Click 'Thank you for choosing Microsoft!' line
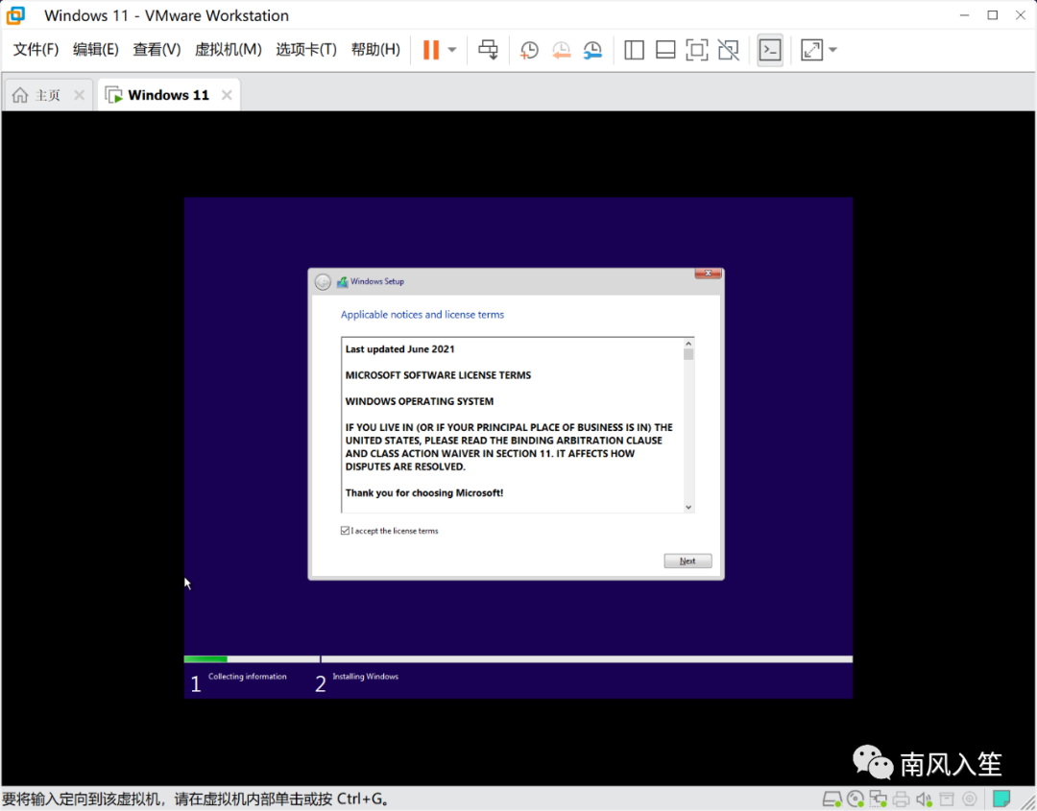 pyautogui.click(x=424, y=492)
